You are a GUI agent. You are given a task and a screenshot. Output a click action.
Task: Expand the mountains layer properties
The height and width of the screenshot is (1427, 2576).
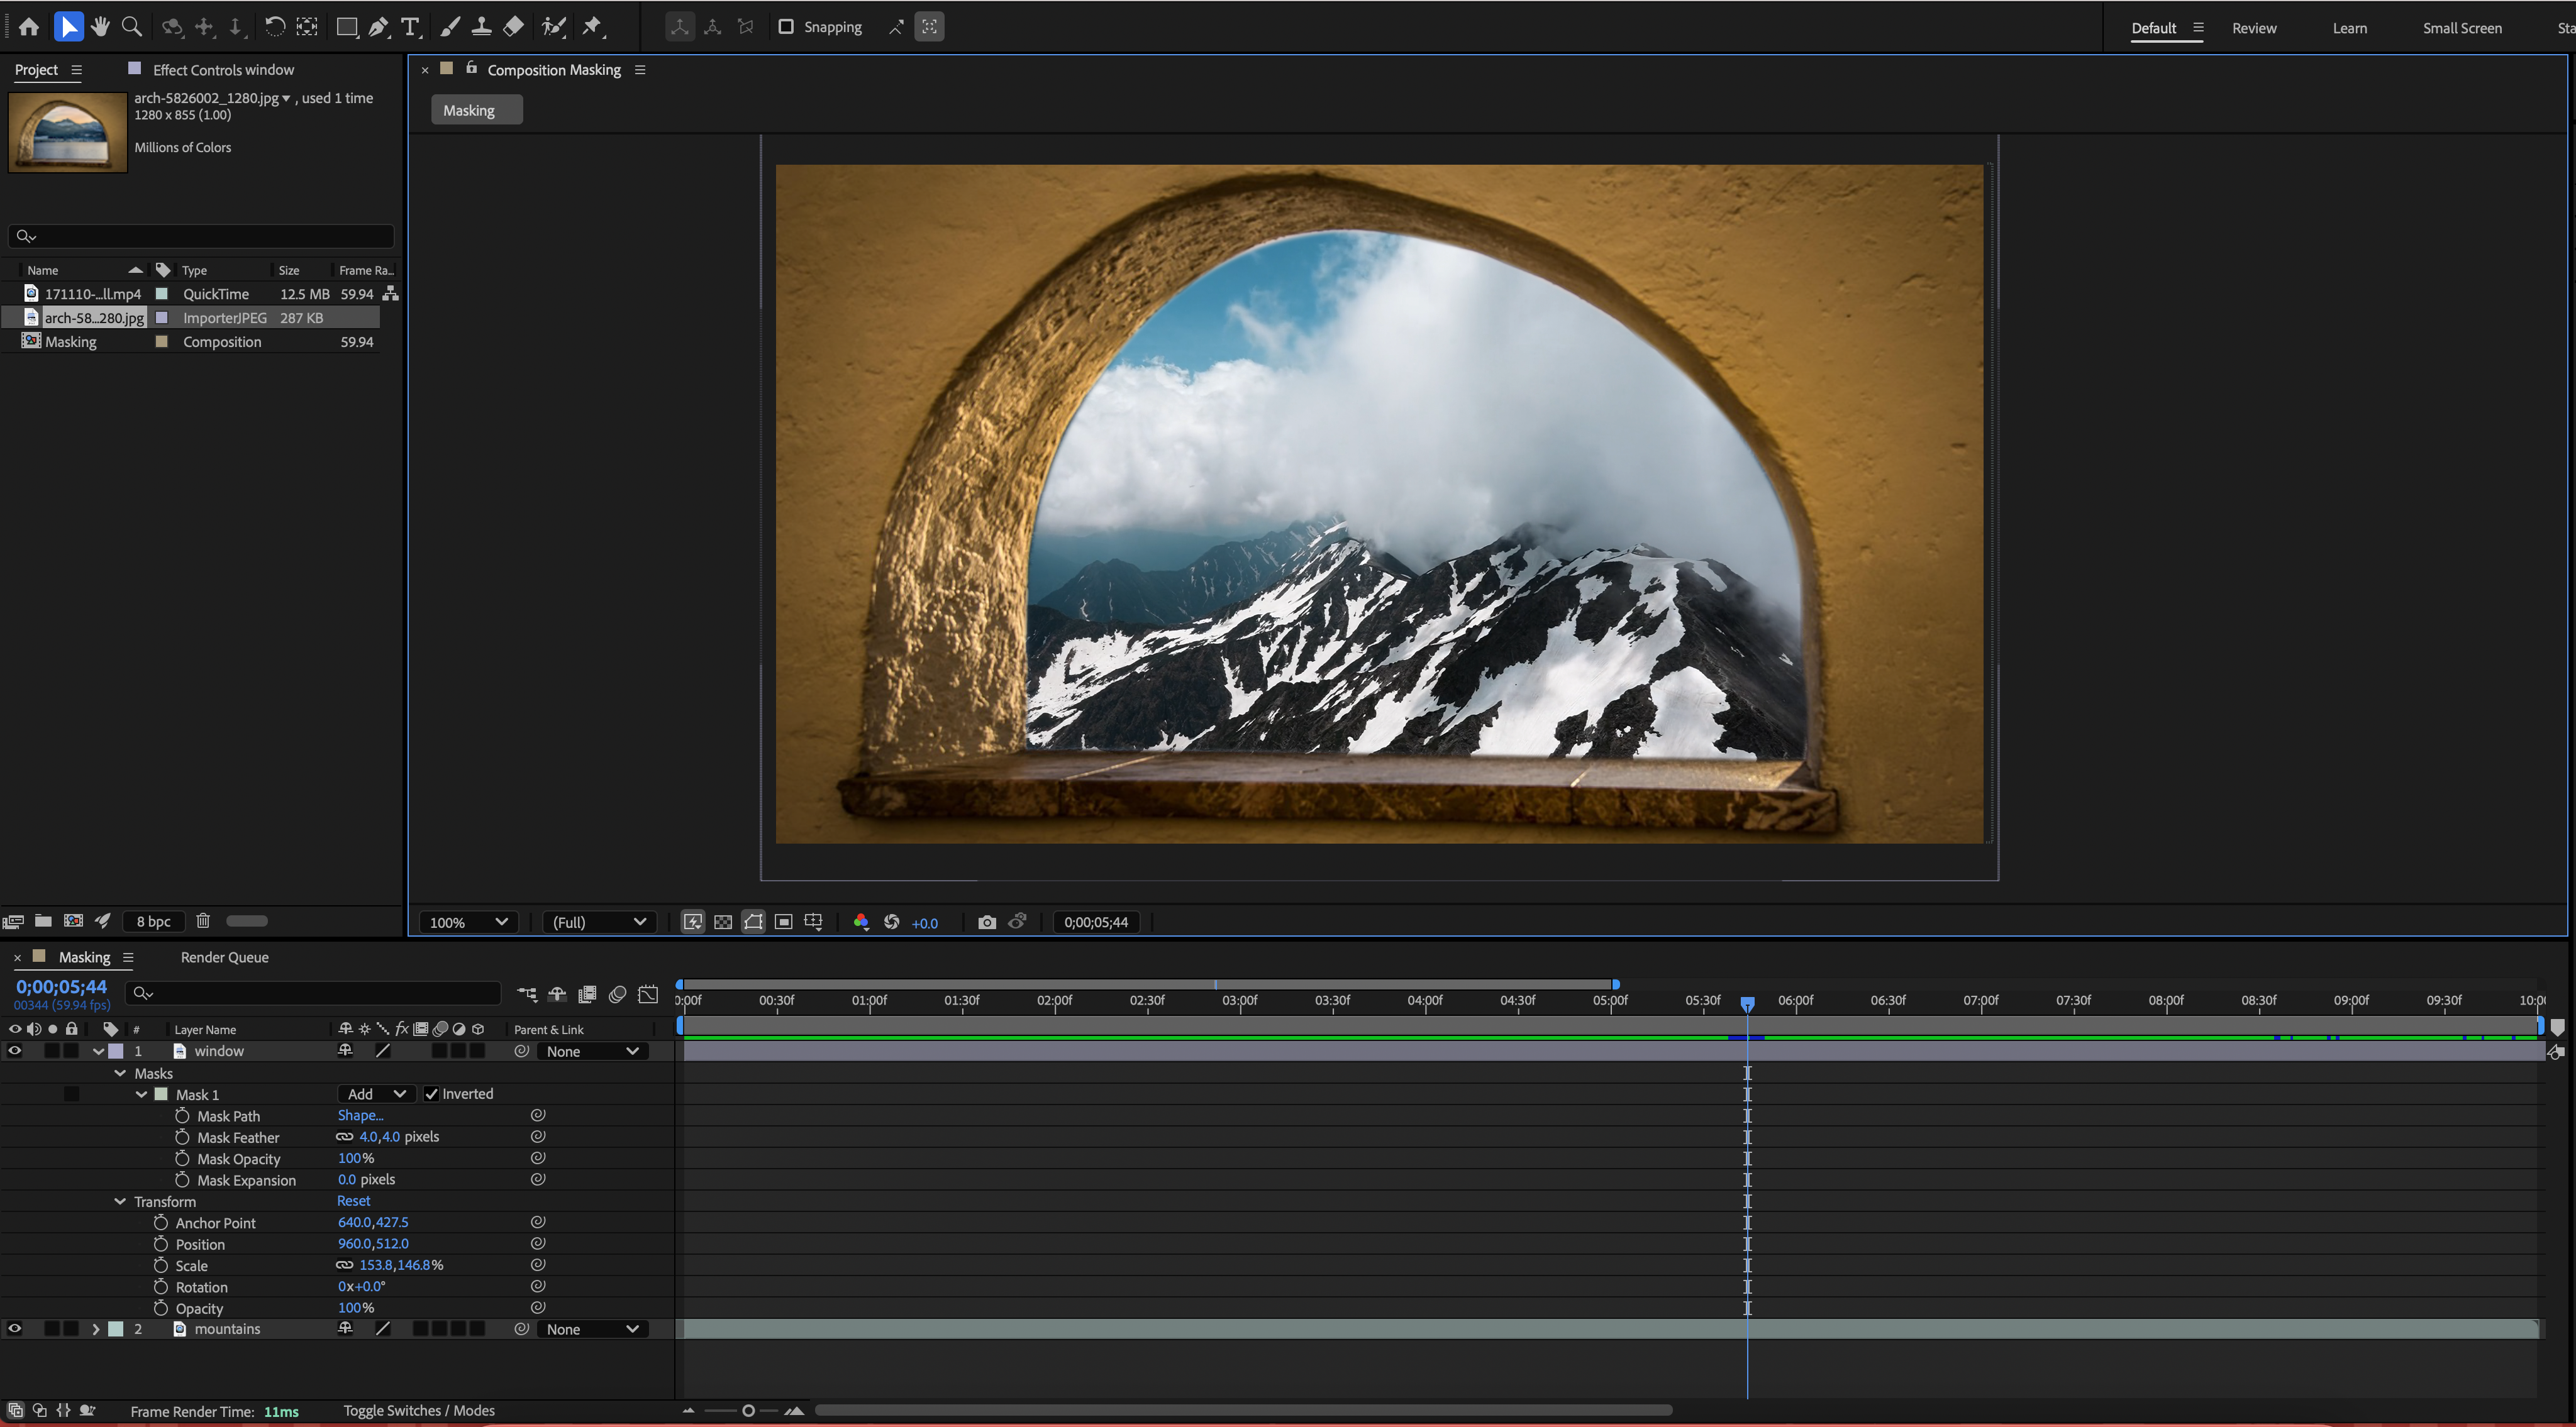(95, 1328)
